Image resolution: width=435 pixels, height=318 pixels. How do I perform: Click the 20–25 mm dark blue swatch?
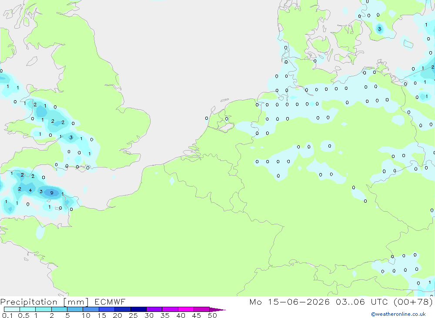[122, 309]
